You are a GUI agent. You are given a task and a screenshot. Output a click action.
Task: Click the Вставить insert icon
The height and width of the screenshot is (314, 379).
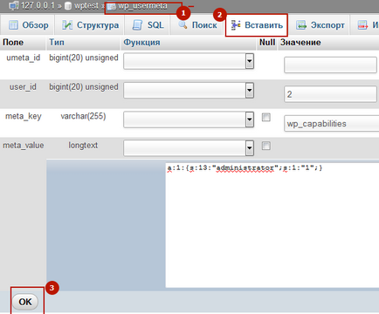(236, 25)
